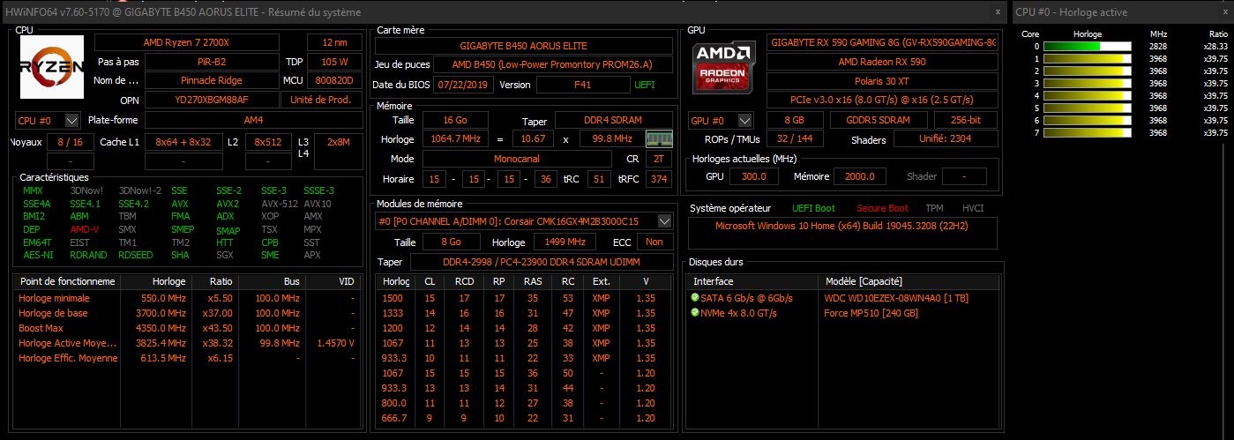
Task: Click the OPN value YD270XBGM88AF
Action: 211,100
